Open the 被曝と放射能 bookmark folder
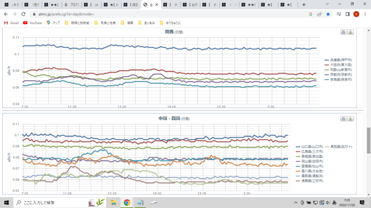 click(x=77, y=23)
